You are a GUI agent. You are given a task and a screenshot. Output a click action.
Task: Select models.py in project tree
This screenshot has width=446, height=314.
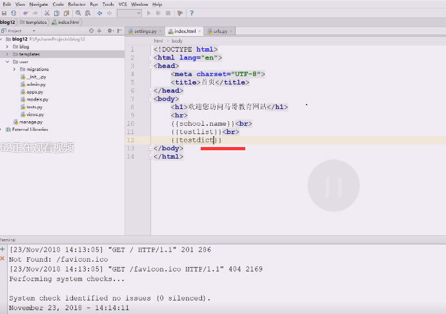[x=37, y=99]
